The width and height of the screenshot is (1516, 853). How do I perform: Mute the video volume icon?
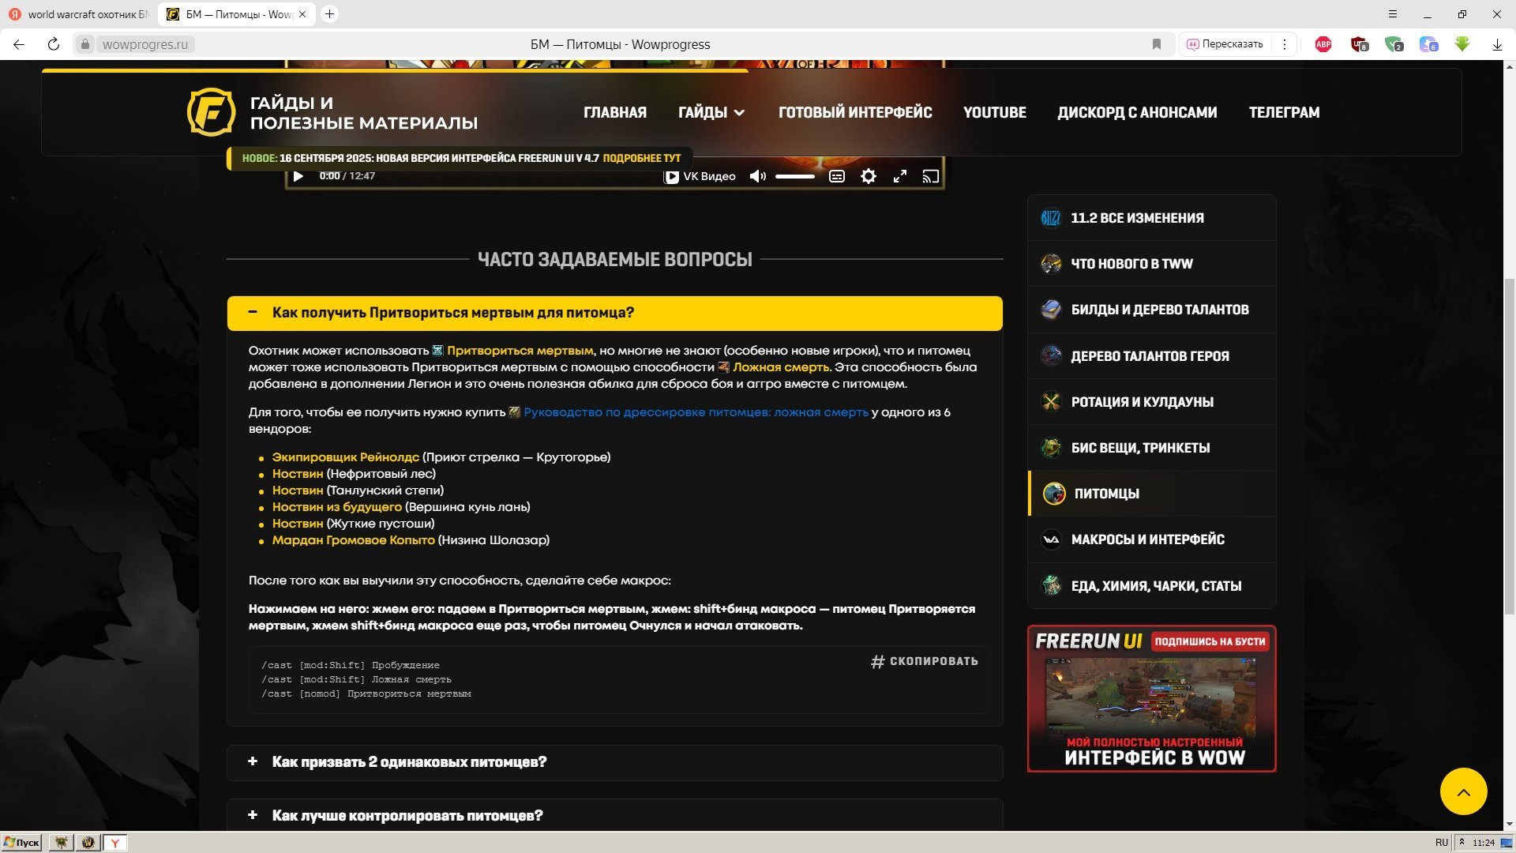coord(757,176)
